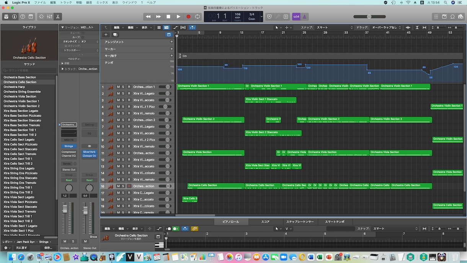The width and height of the screenshot is (467, 263).
Task: Toggle Cycle mode in the transport
Action: [198, 16]
